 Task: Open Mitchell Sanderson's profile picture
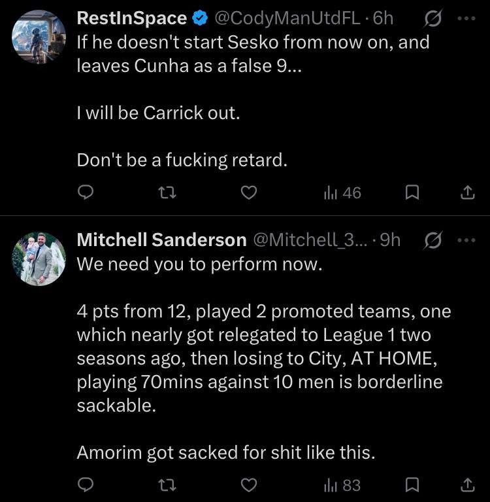pos(39,259)
